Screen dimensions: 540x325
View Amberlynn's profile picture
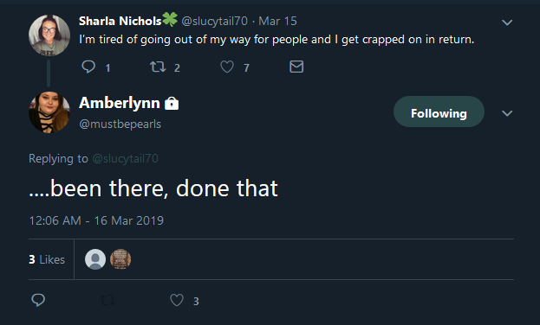pyautogui.click(x=49, y=112)
